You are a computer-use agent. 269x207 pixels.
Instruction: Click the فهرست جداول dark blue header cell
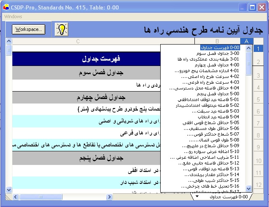[86, 59]
